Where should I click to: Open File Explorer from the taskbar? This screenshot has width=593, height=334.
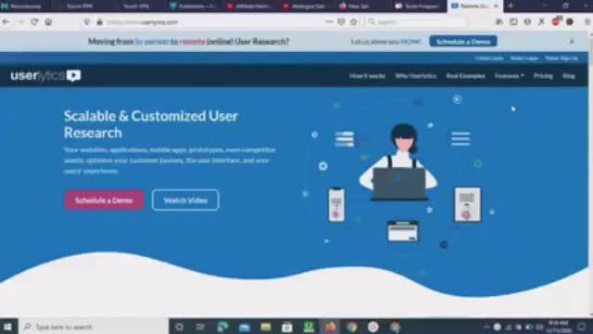click(266, 327)
